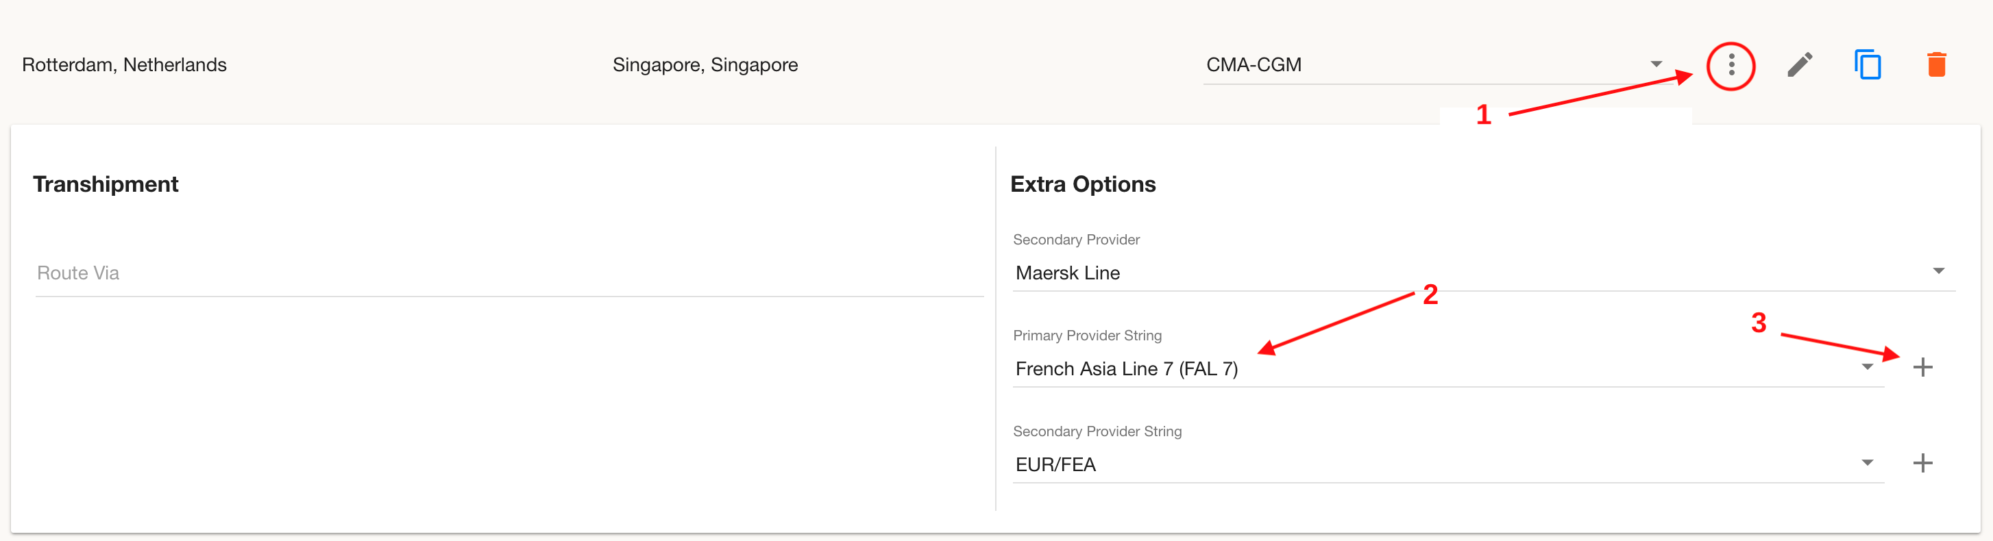
Task: Click the Transhipment section heading
Action: [x=106, y=184]
